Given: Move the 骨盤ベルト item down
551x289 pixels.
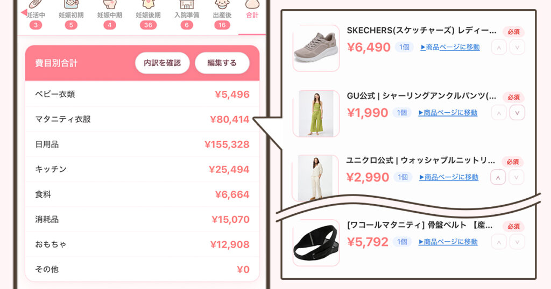Looking at the screenshot, I should click(517, 242).
